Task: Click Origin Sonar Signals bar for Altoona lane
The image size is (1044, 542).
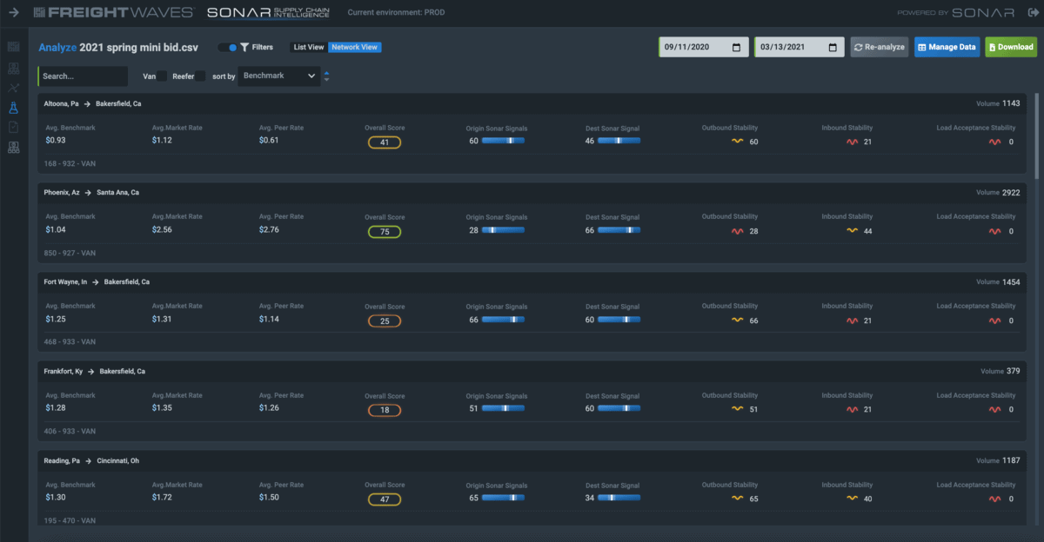Action: click(x=503, y=141)
